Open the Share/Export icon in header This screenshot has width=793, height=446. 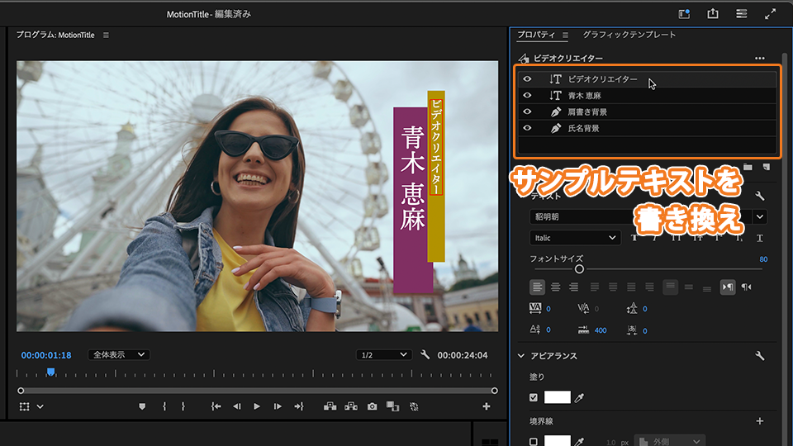713,14
